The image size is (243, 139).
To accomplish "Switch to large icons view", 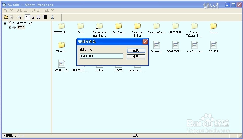I will 28,17.
